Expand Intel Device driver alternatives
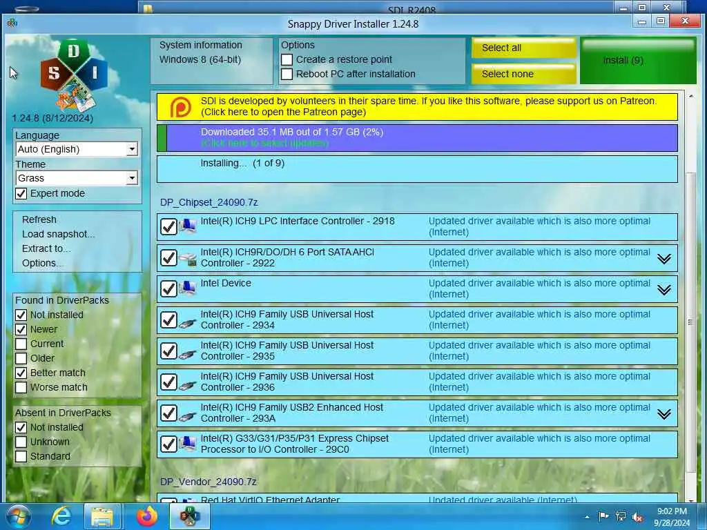707x530 pixels. (664, 290)
